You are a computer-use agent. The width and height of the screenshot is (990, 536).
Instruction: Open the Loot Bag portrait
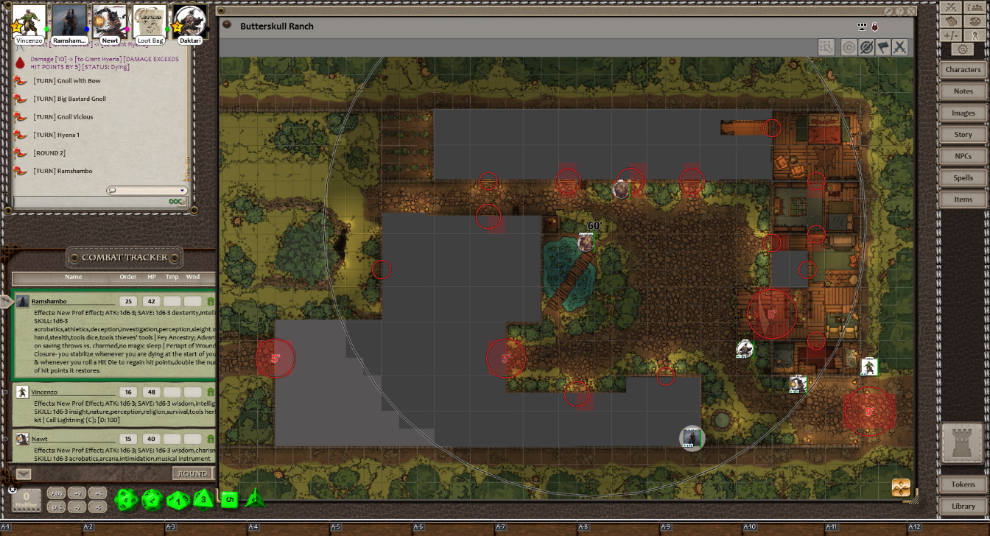(x=150, y=22)
